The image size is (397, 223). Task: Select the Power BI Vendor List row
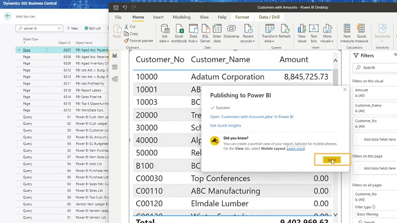click(x=62, y=217)
